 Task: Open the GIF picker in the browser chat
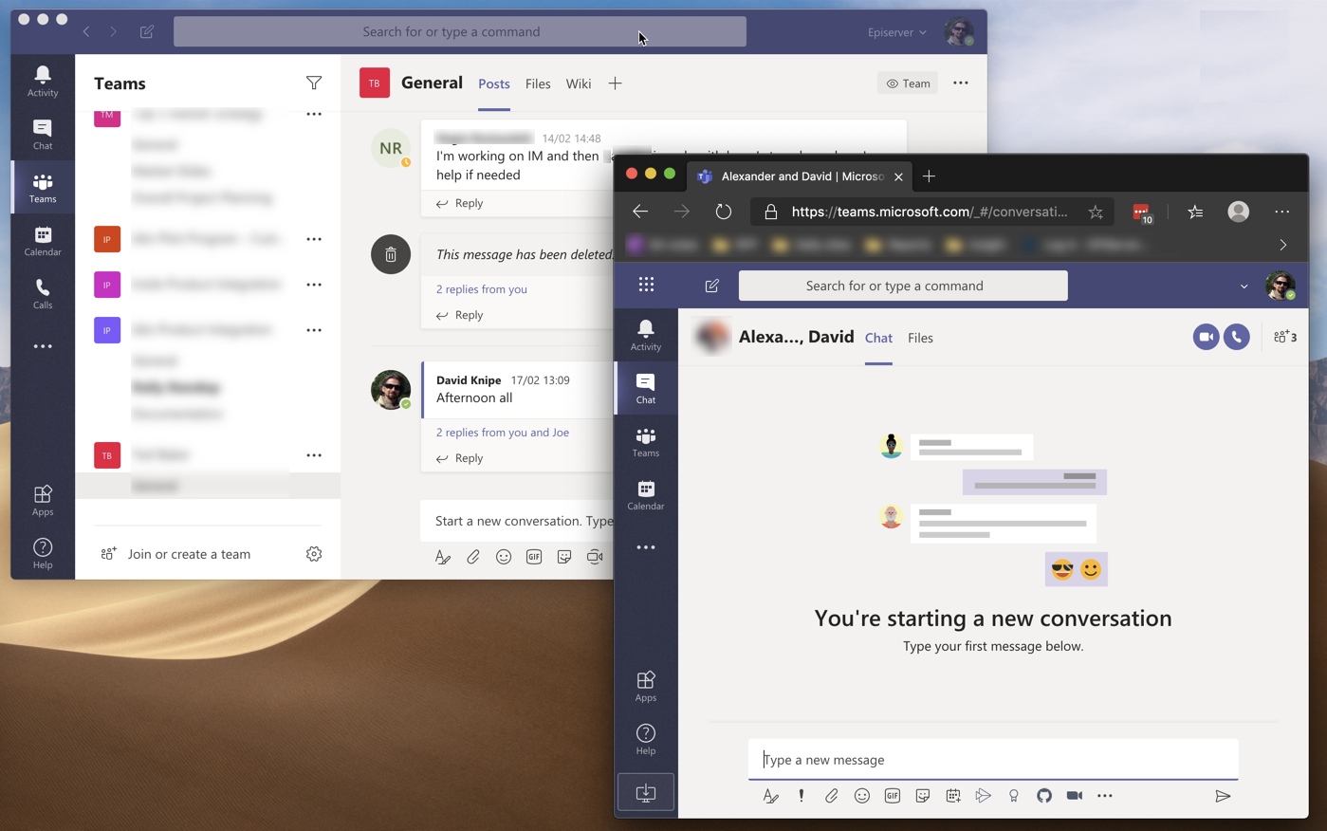(x=892, y=796)
